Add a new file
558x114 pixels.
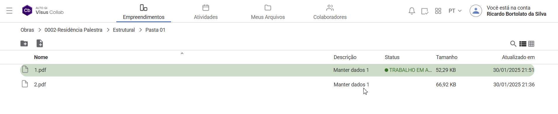click(x=40, y=43)
